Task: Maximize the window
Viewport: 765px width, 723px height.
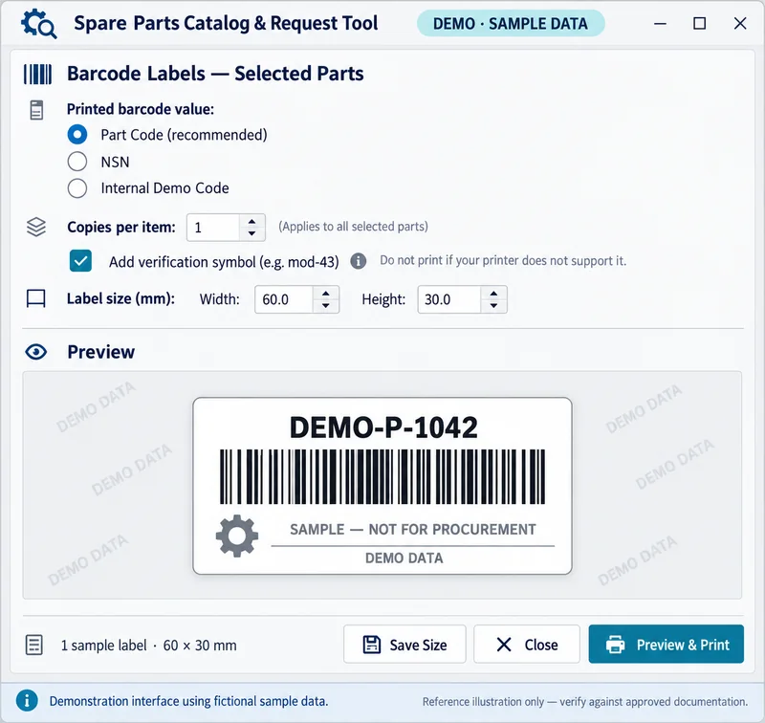Action: click(x=700, y=23)
